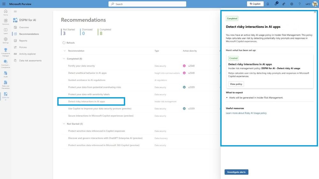Go to Home in left rail
Screen dimensions: 319x179
[x=5, y=12]
